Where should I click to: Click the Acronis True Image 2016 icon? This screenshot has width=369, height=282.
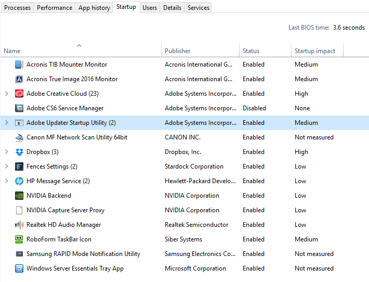click(19, 79)
